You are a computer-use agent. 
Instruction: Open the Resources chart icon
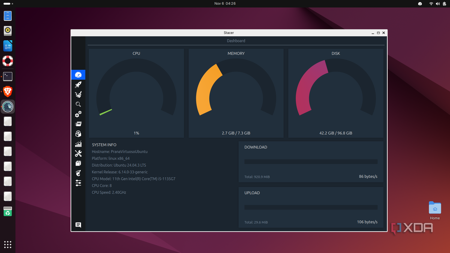click(x=78, y=144)
